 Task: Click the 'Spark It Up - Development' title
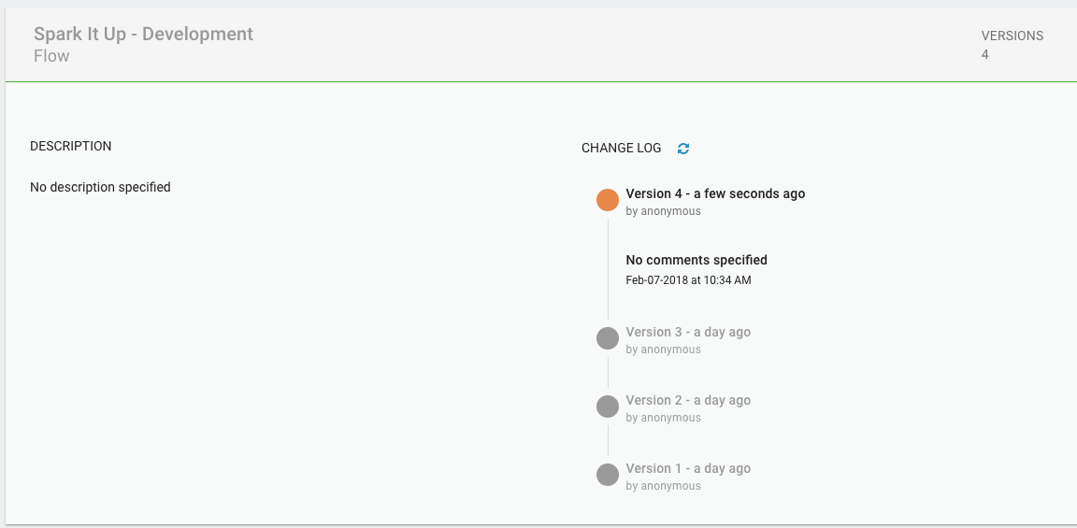point(143,34)
